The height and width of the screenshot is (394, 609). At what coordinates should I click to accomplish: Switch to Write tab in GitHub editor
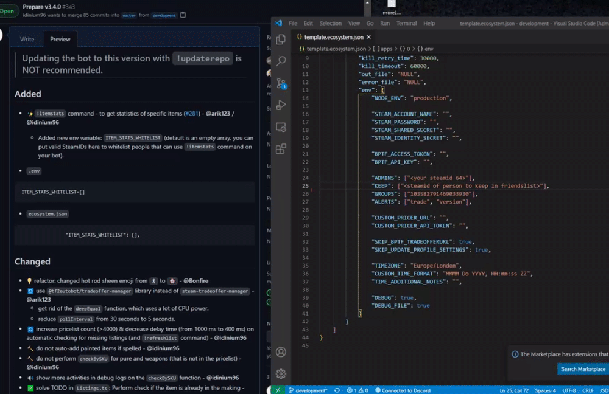[x=27, y=39]
